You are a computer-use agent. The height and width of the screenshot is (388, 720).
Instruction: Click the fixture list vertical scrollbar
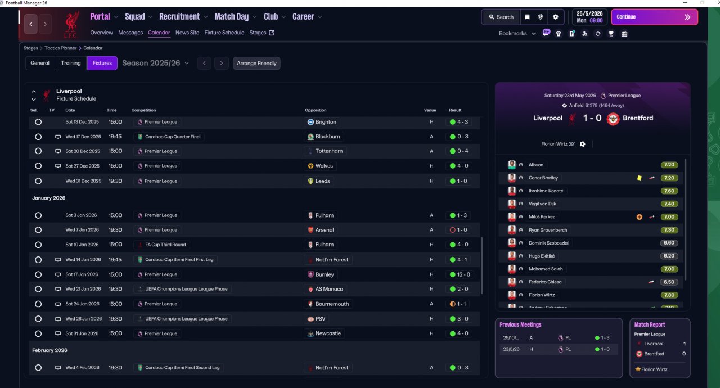click(x=481, y=265)
